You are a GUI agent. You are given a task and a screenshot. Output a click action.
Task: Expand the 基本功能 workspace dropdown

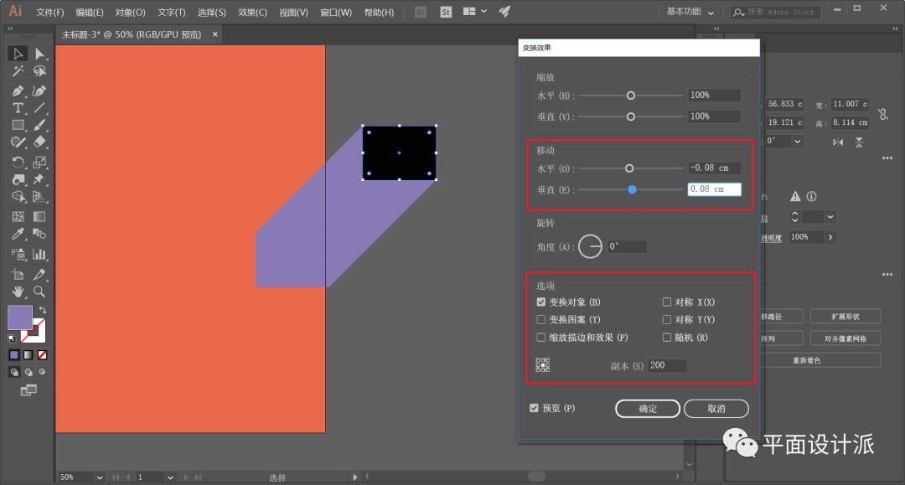690,13
